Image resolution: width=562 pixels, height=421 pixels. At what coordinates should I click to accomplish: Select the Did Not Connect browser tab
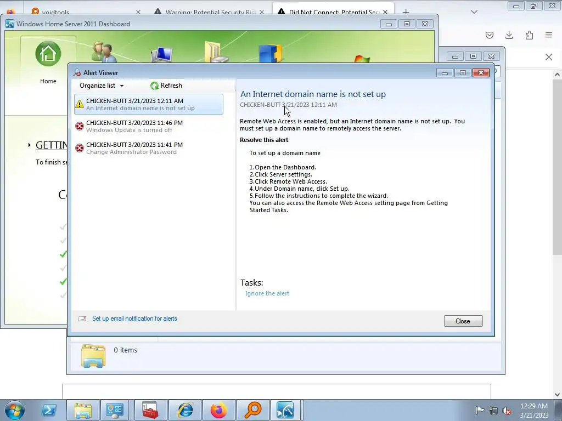(333, 9)
